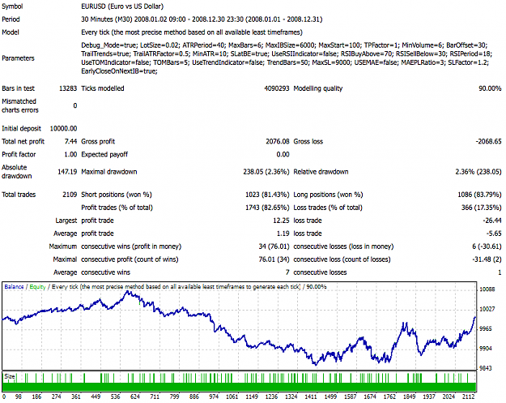Click the Modelling quality value 90.00%

[490, 88]
